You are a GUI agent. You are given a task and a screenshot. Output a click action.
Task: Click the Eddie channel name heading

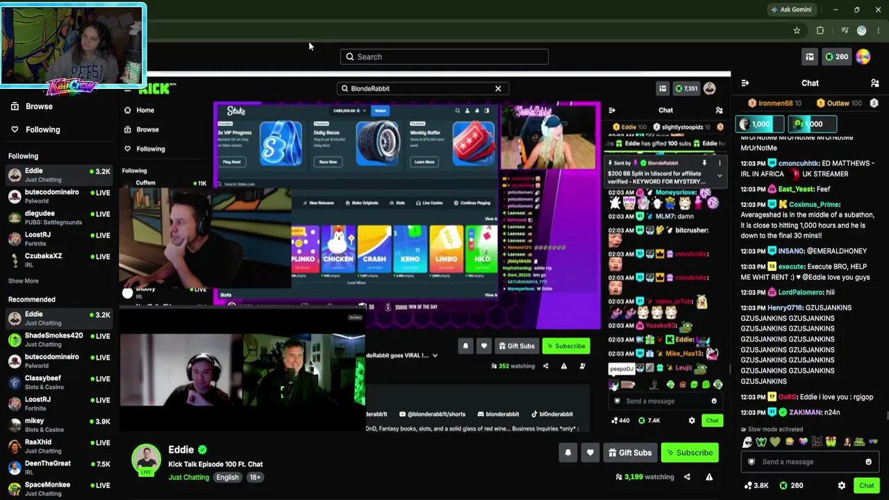tap(181, 449)
